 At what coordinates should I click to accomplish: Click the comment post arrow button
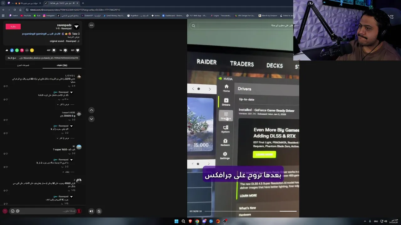[5, 211]
